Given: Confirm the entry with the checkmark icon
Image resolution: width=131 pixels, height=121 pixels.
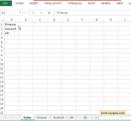Looking at the screenshot, I should 41,13.
